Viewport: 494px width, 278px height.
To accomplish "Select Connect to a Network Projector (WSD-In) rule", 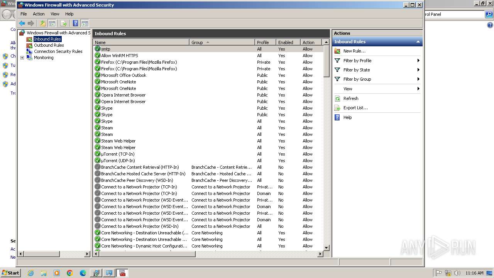I will click(x=208, y=226).
